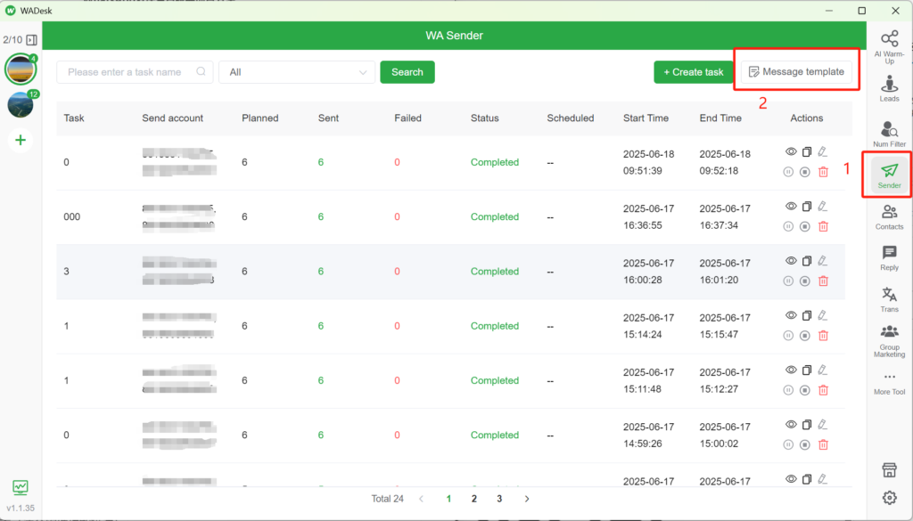Viewport: 913px width, 521px height.
Task: View details of task started 16:00:28
Action: pos(791,261)
